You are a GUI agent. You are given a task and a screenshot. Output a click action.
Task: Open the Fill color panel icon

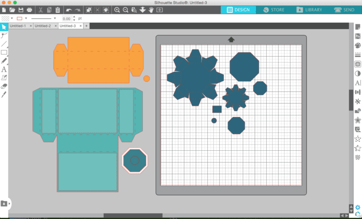click(x=357, y=46)
